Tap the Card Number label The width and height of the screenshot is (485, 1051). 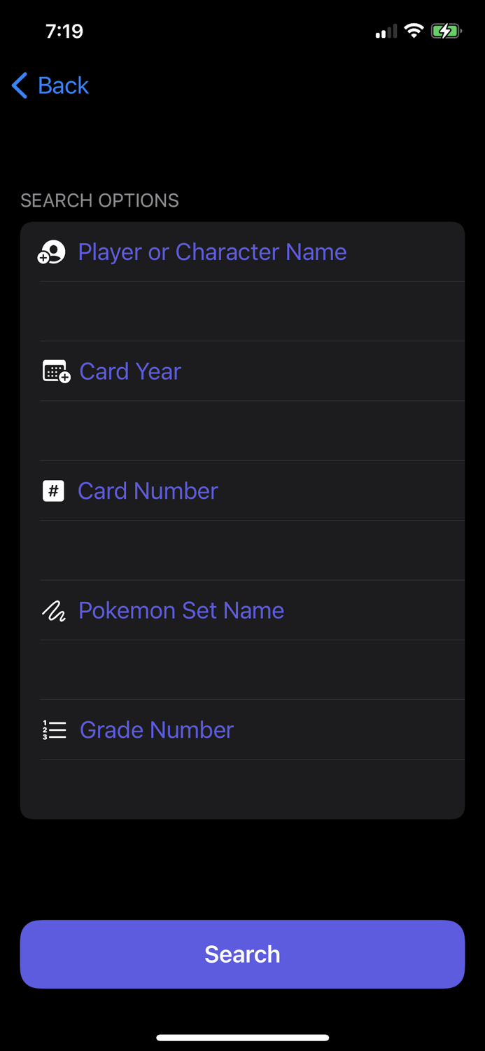point(148,490)
